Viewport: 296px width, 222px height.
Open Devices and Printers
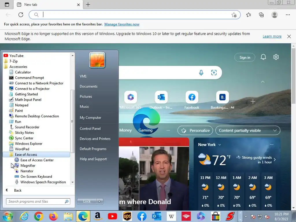[x=95, y=139]
